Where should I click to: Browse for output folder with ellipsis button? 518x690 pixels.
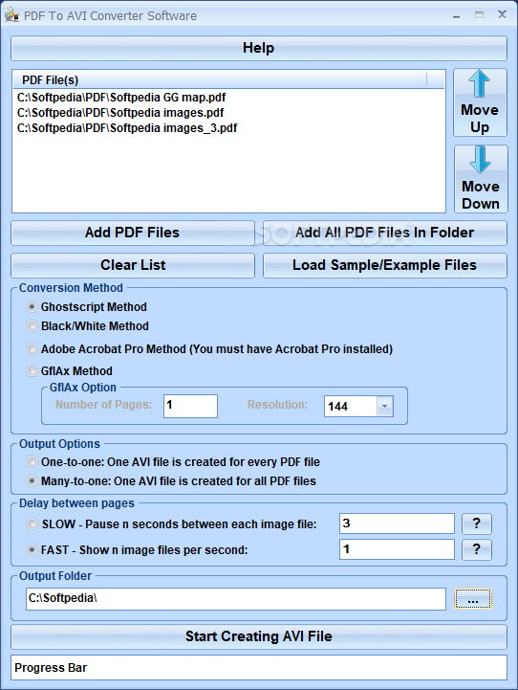[473, 599]
